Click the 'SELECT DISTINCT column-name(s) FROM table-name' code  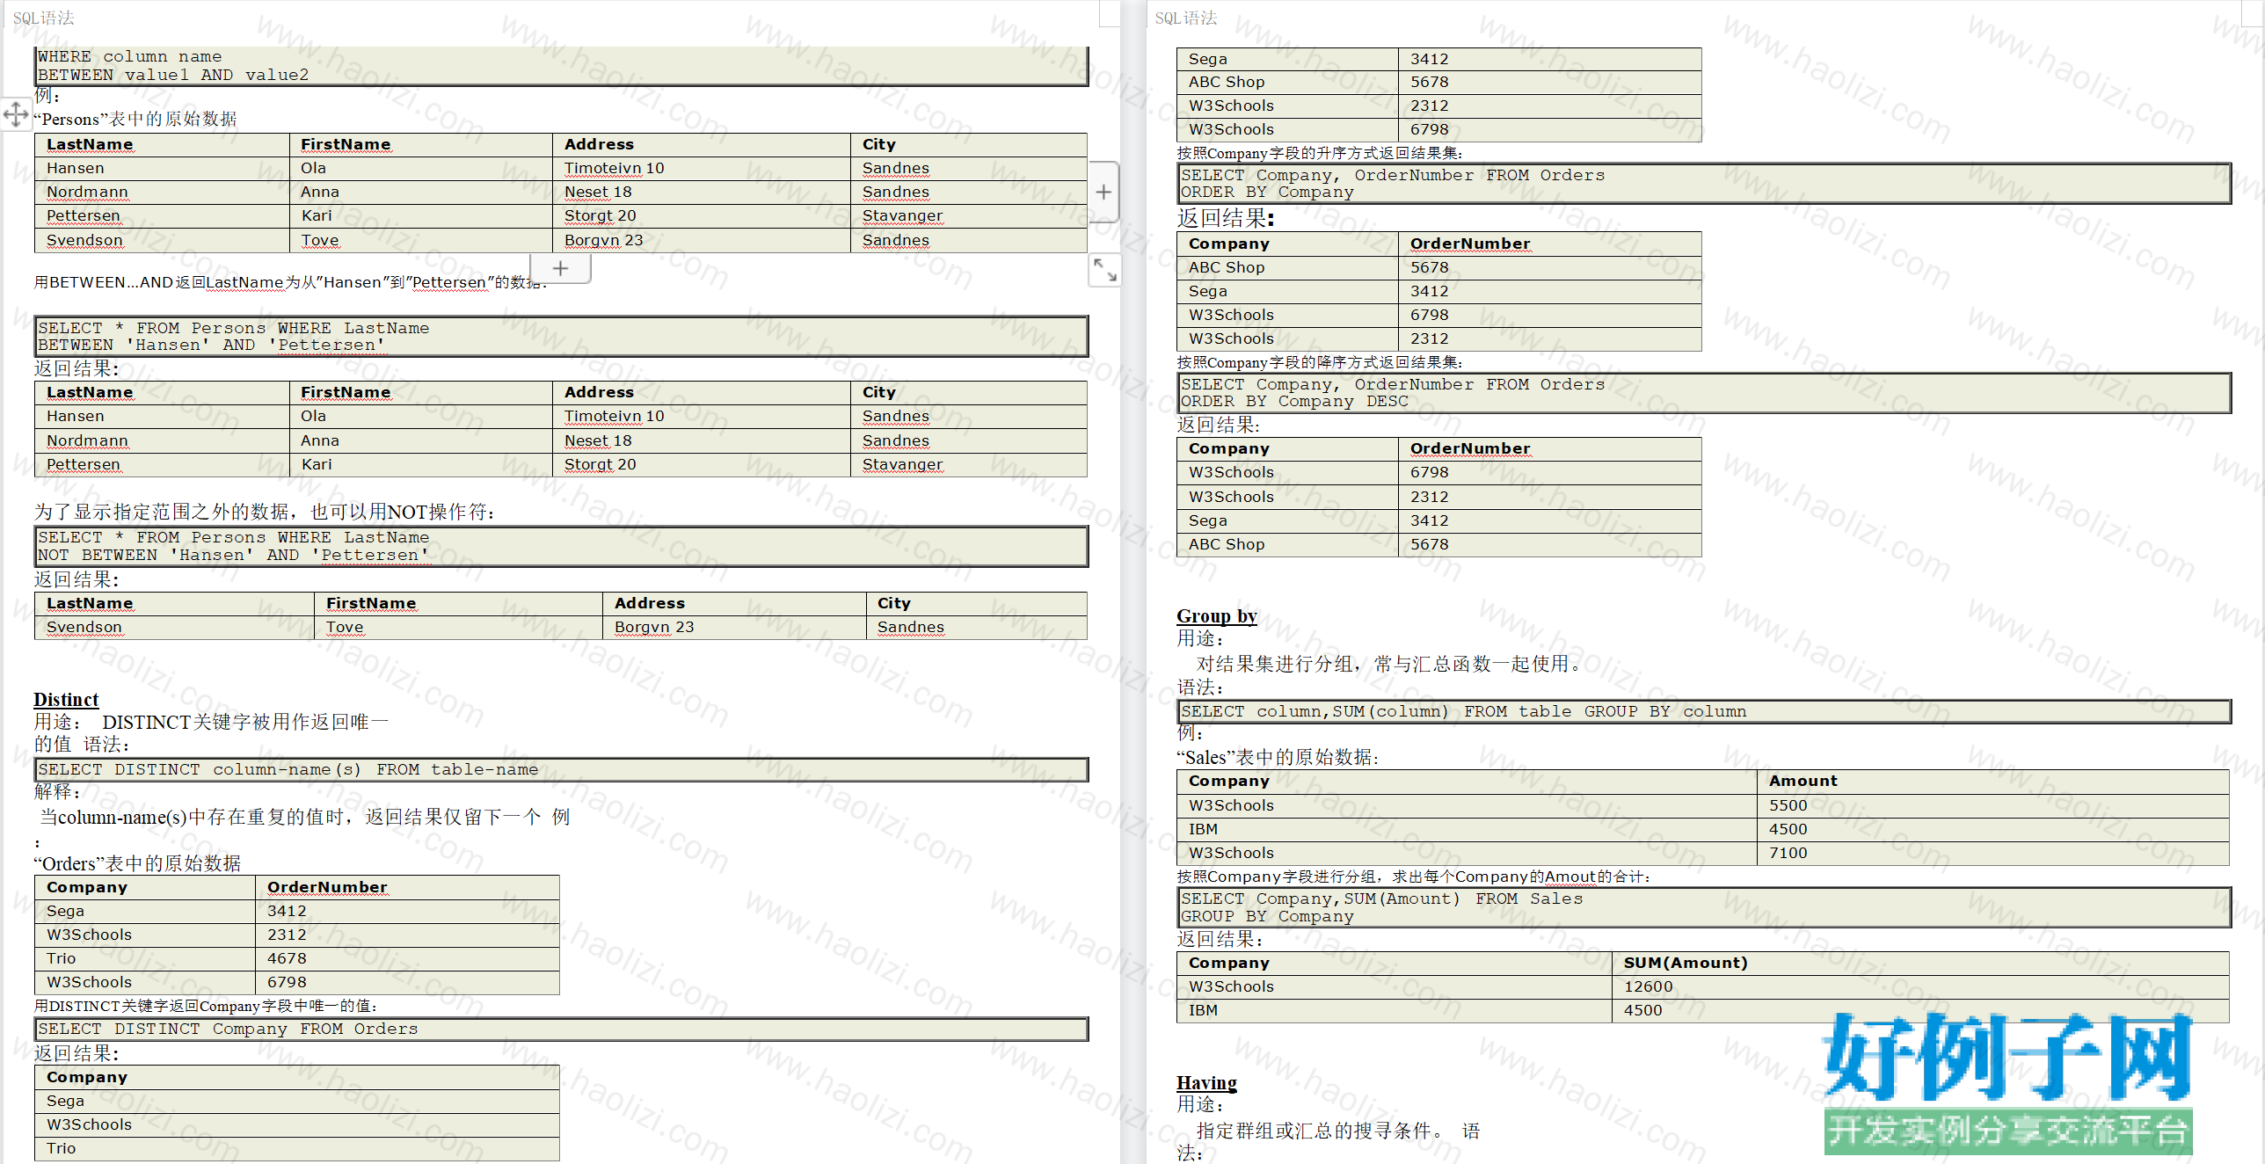[288, 770]
